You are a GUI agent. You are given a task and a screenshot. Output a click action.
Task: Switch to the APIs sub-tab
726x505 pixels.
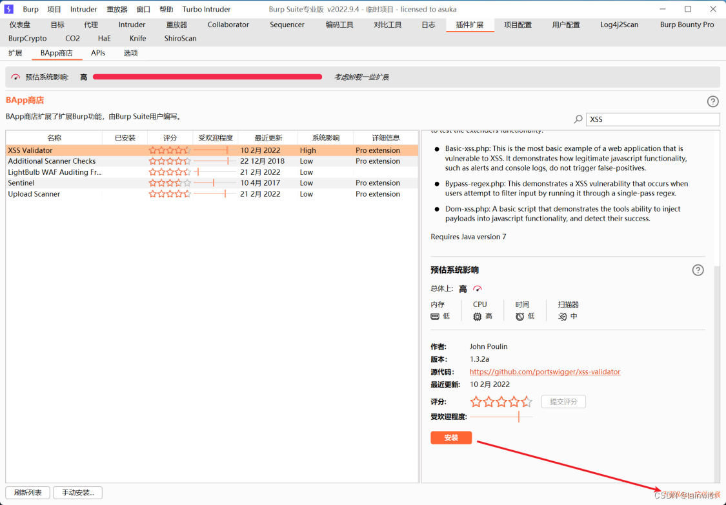click(98, 54)
